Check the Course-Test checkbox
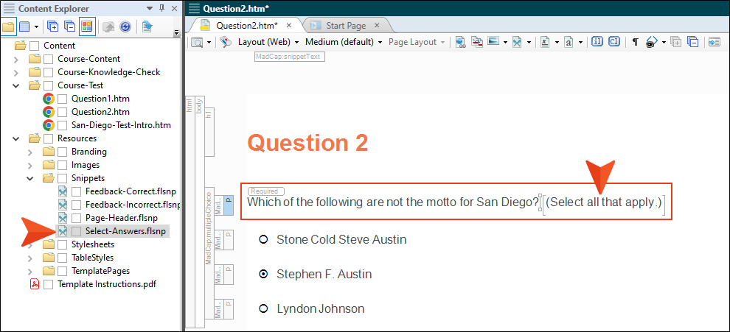Screen dimensions: 730x332 48,85
